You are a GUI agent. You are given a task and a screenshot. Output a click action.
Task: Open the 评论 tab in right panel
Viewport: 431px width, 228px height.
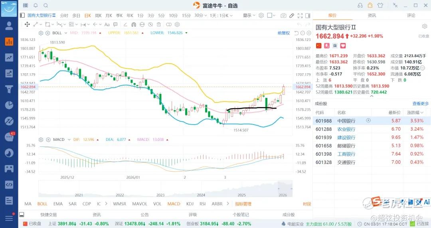[411, 16]
